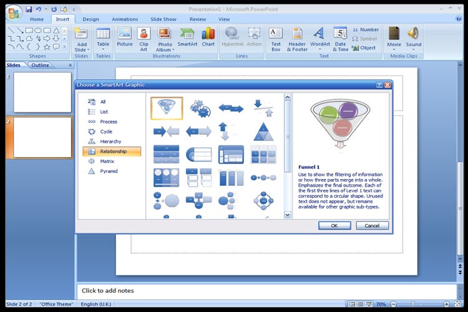The image size is (468, 312).
Task: Select the Funnel SmartArt layout
Action: 167,108
